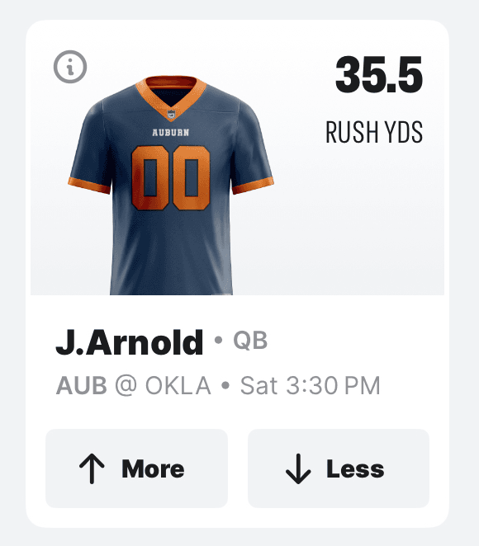Image resolution: width=479 pixels, height=546 pixels.
Task: Click the OKLA opponent abbreviation
Action: (x=178, y=386)
